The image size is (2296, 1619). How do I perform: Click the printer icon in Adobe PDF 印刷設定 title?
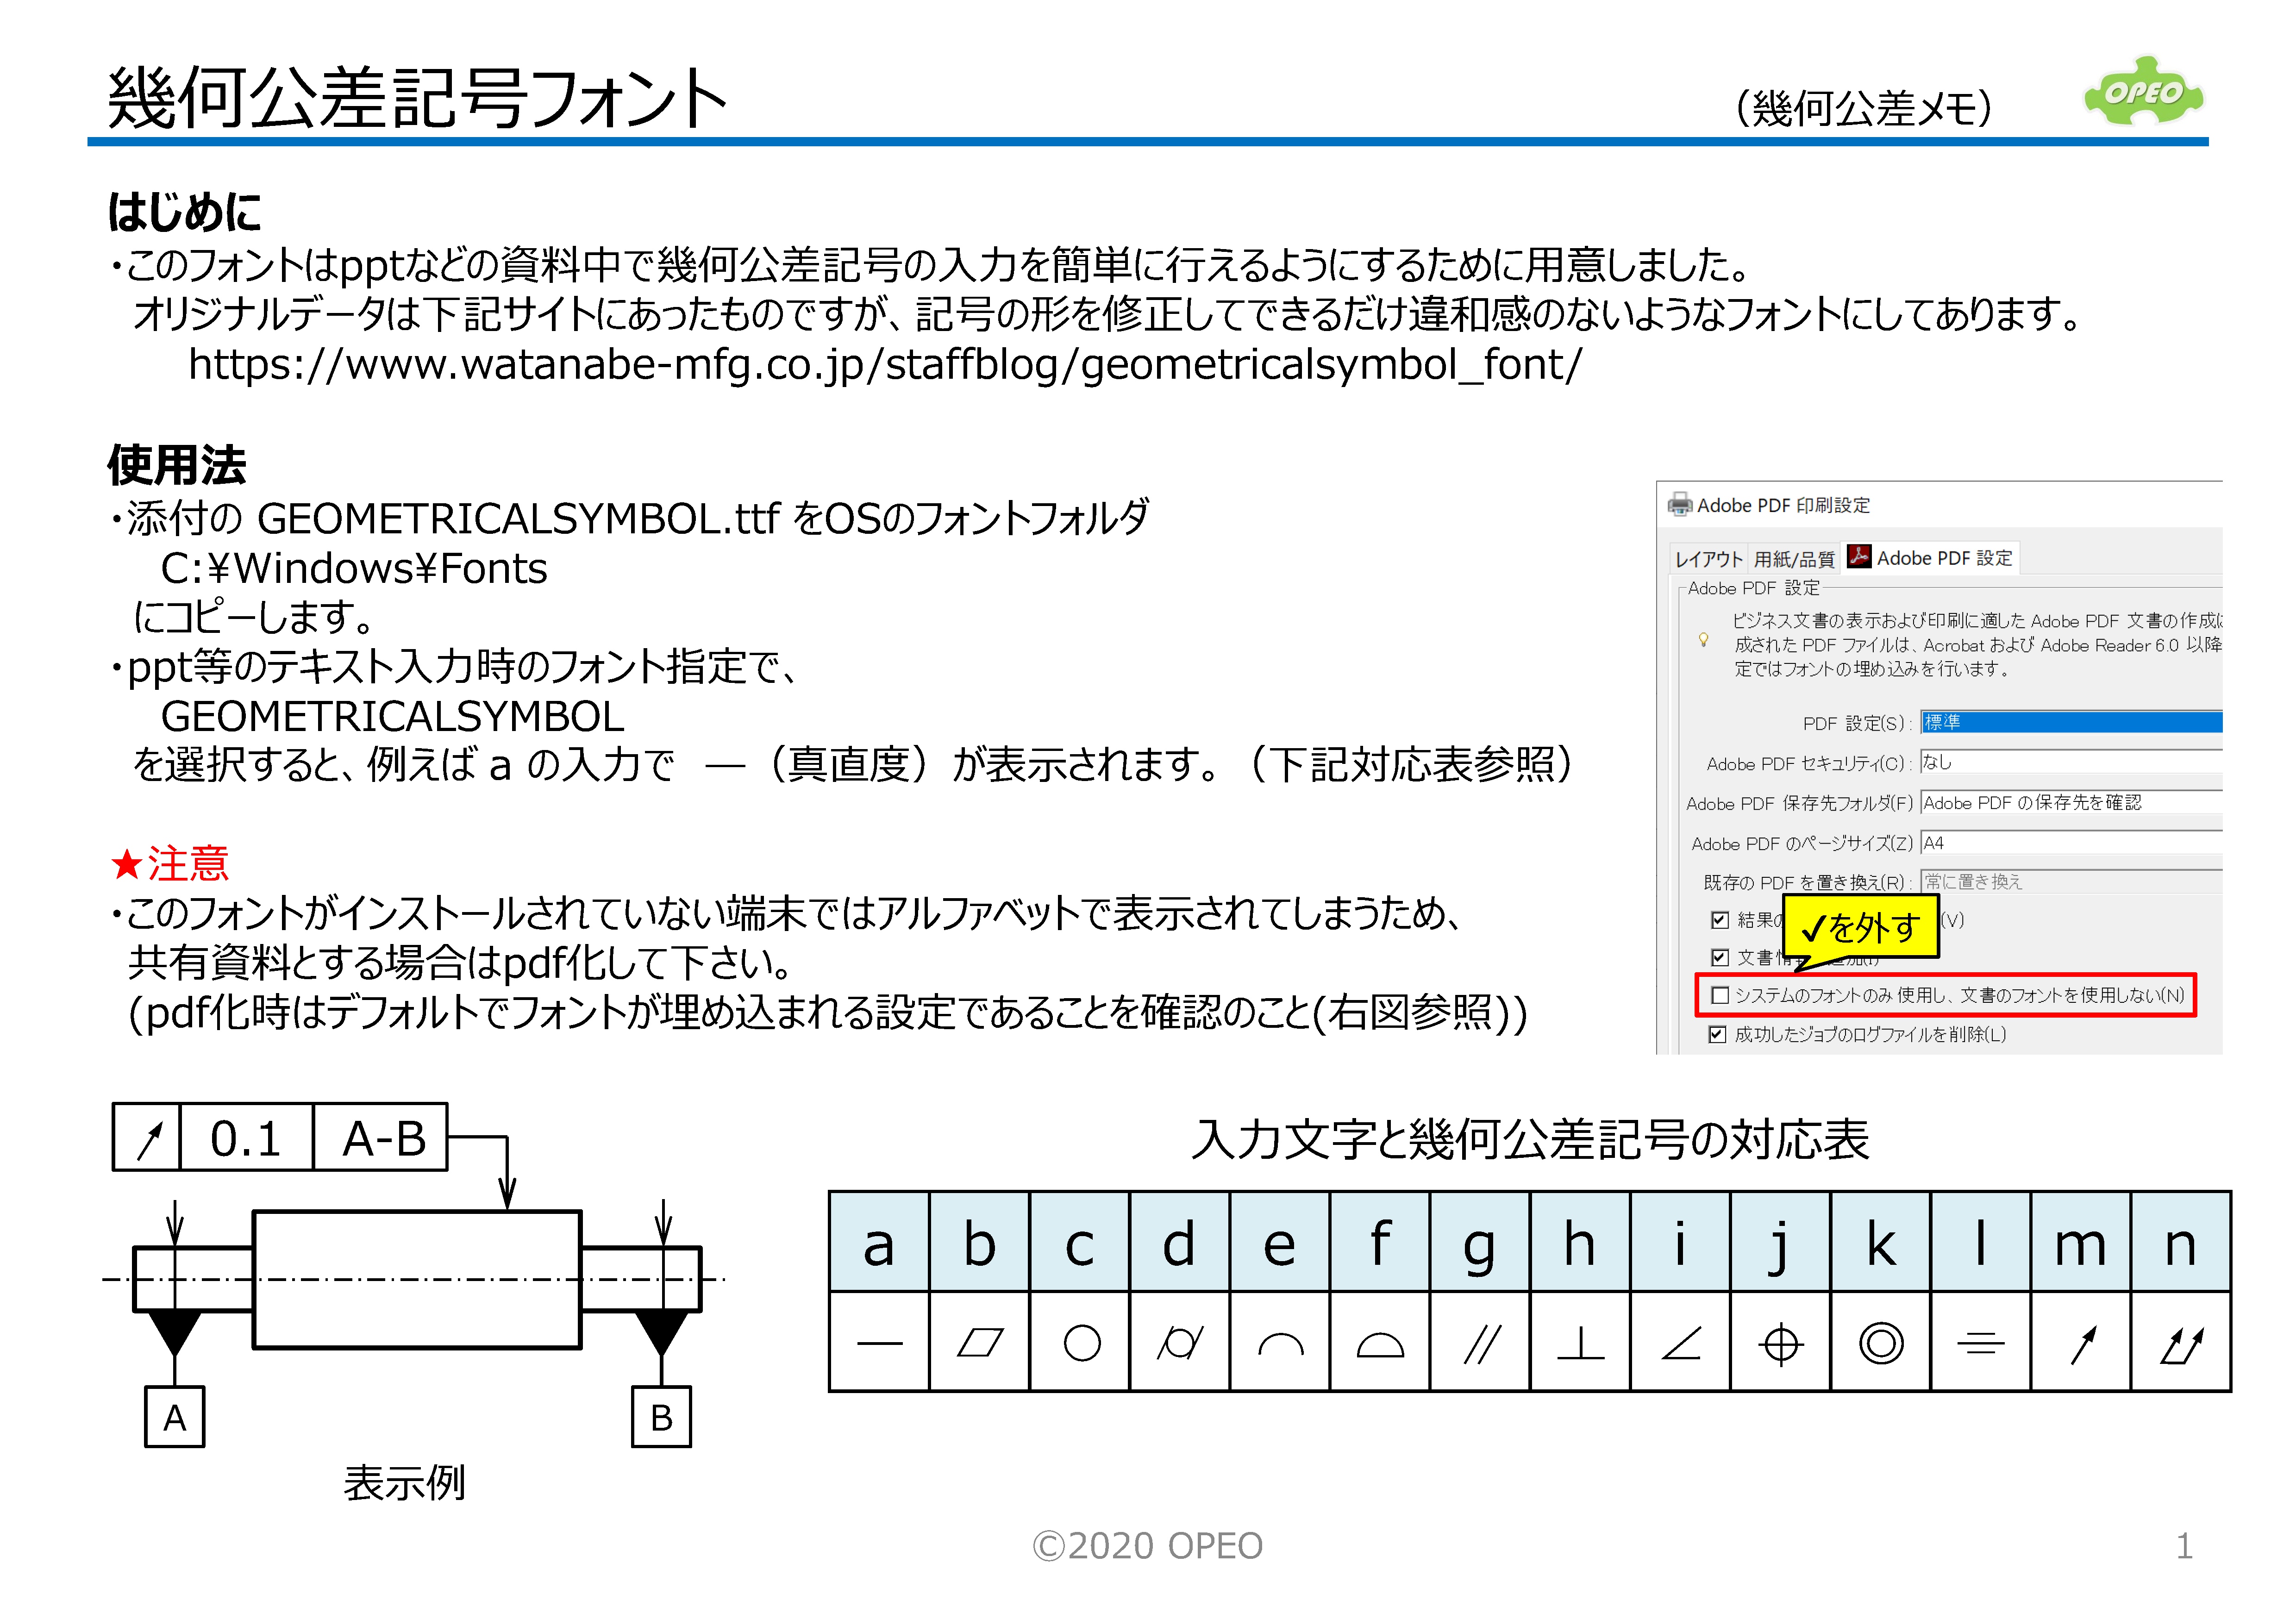click(1680, 505)
